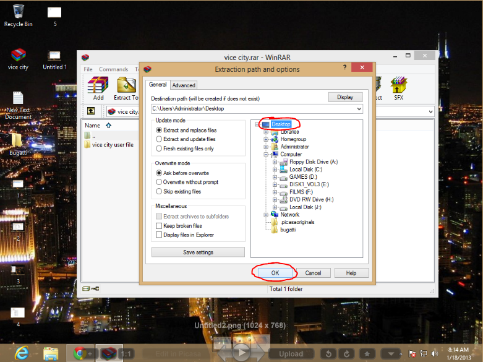The width and height of the screenshot is (483, 362).
Task: Click the Action Center flag tray icon
Action: (x=412, y=353)
